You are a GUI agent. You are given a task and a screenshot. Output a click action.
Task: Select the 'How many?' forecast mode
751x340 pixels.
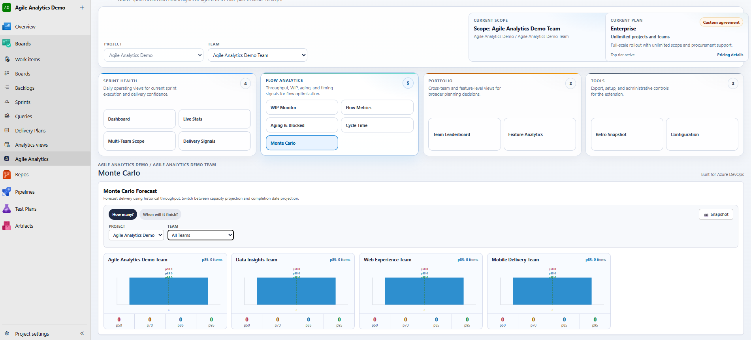[x=123, y=214]
